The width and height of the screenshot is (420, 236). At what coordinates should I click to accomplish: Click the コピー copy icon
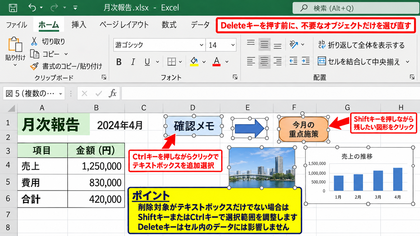[35, 54]
